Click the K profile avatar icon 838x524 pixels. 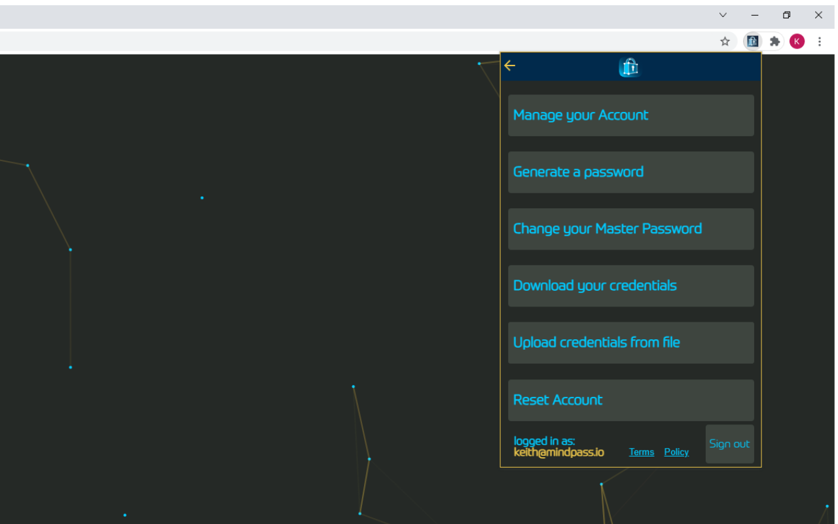pos(797,41)
